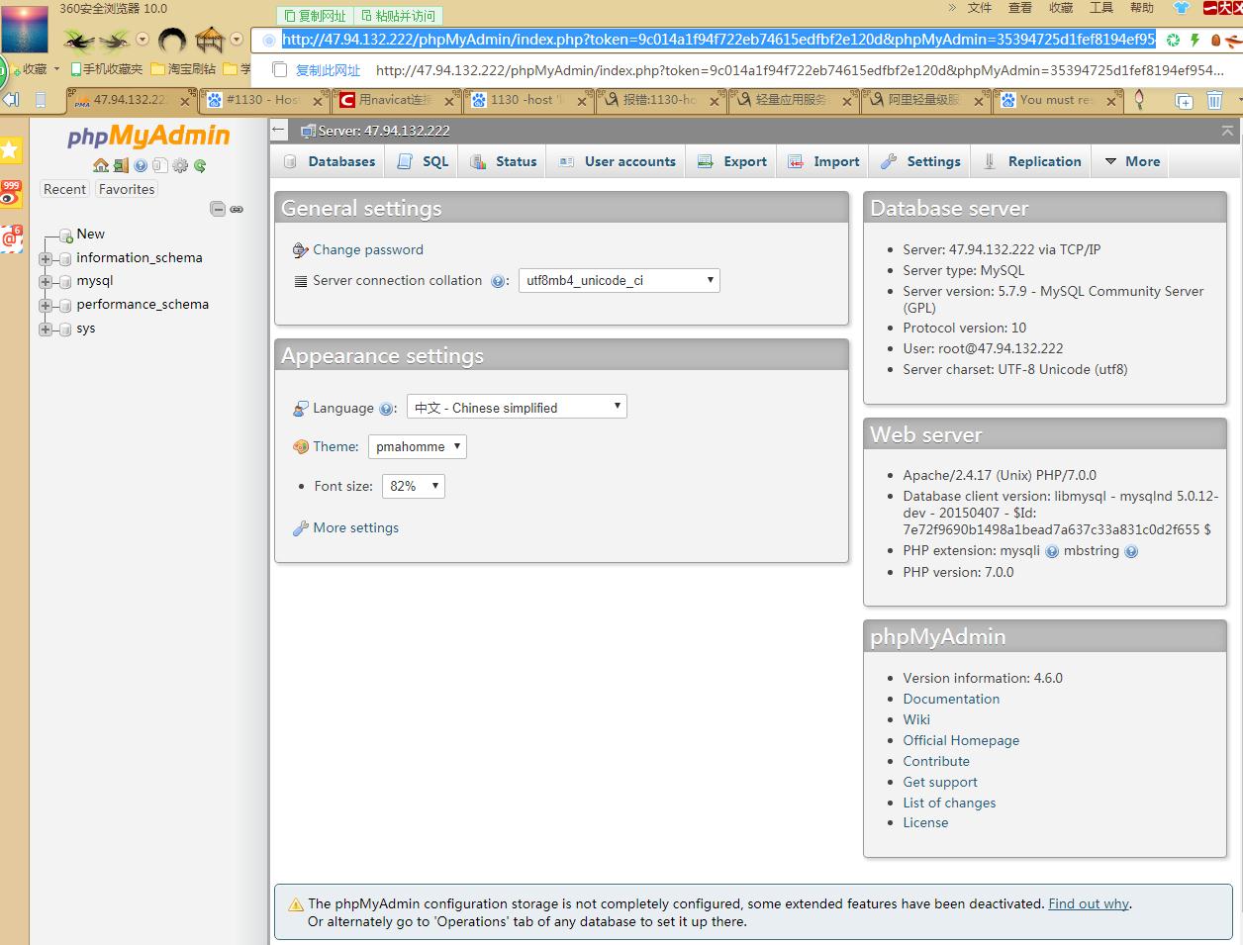Image resolution: width=1243 pixels, height=945 pixels.
Task: Click the 复制此网址 suggestion link
Action: click(328, 70)
